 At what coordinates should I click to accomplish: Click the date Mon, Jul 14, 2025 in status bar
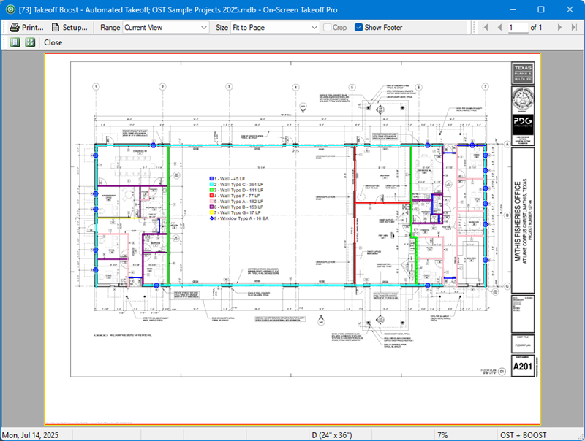click(31, 435)
